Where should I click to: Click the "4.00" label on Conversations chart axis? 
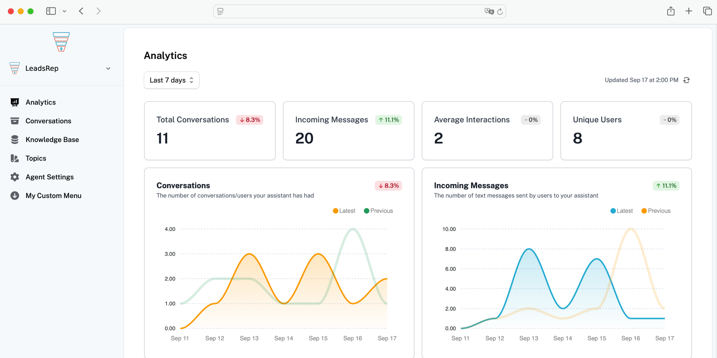pos(170,229)
